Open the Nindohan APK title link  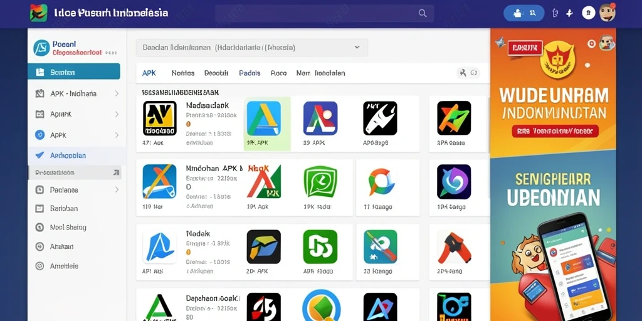click(214, 168)
